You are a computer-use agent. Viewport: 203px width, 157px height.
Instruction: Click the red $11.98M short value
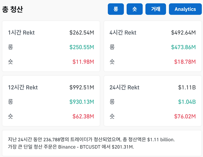click(83, 62)
